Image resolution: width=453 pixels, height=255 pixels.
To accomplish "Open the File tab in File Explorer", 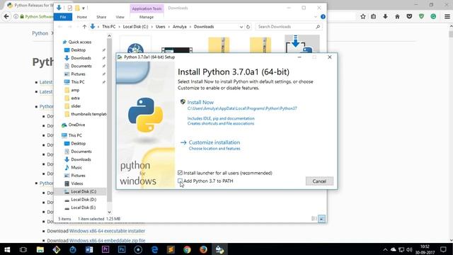I will pyautogui.click(x=63, y=17).
